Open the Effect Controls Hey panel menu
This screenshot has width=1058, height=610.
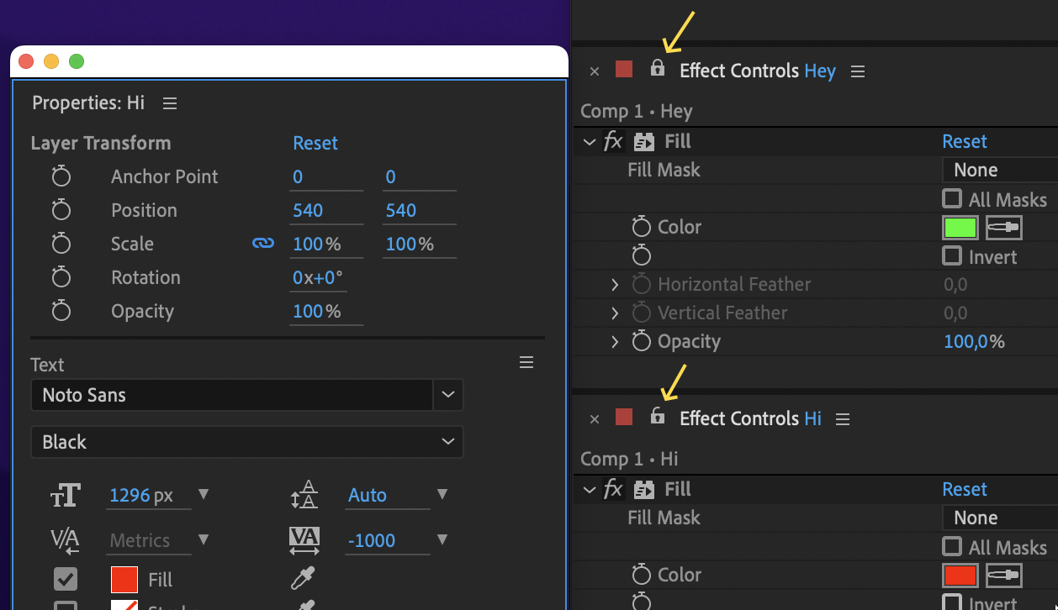pyautogui.click(x=857, y=71)
